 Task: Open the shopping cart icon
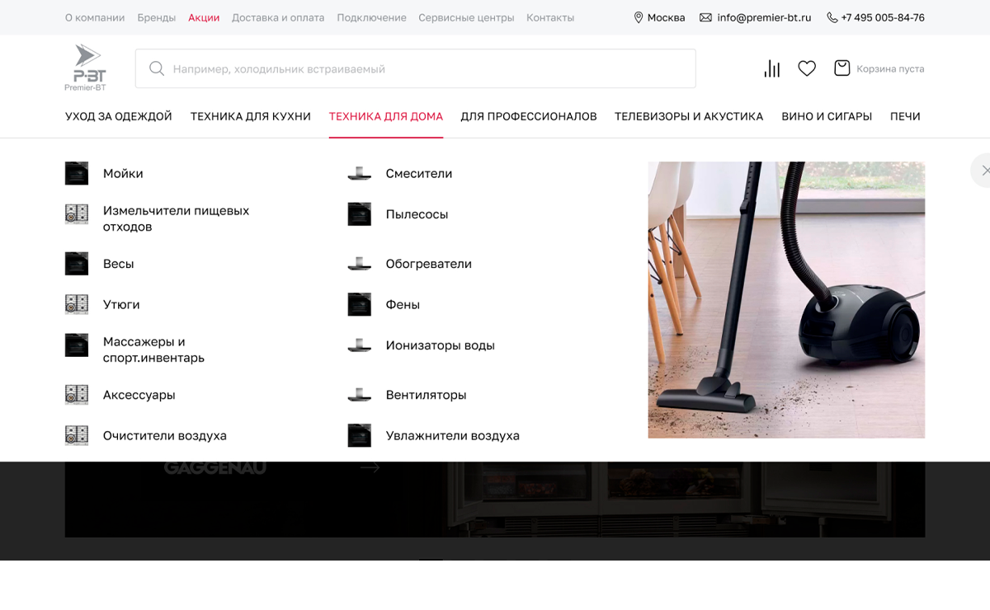click(841, 68)
